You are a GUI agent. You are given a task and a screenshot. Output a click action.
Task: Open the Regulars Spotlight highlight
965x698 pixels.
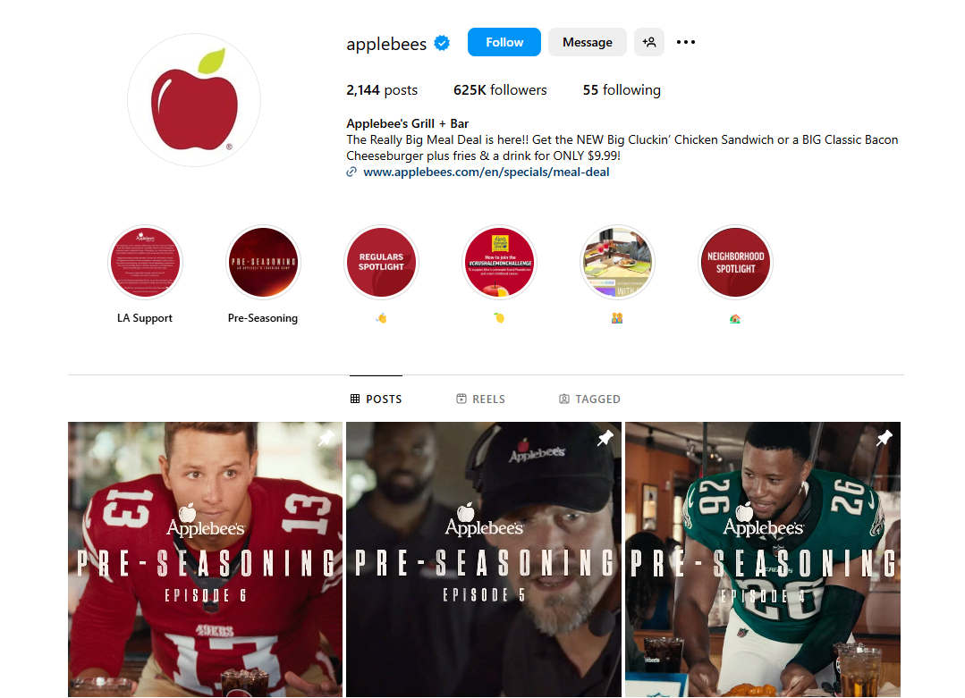point(382,262)
